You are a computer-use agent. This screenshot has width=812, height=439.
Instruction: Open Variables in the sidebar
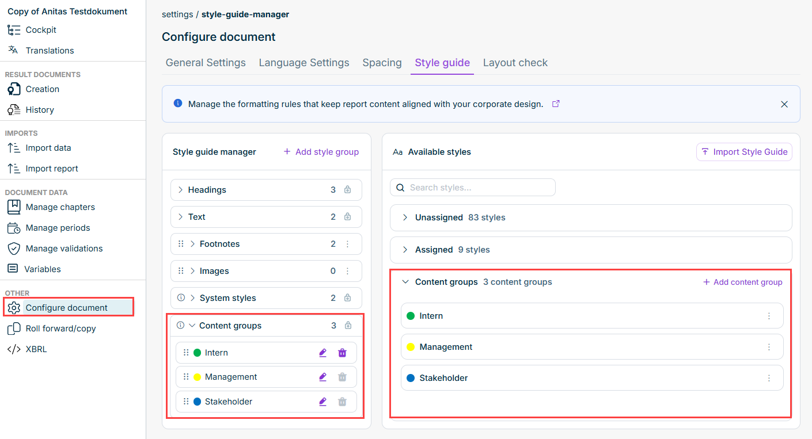tap(43, 269)
